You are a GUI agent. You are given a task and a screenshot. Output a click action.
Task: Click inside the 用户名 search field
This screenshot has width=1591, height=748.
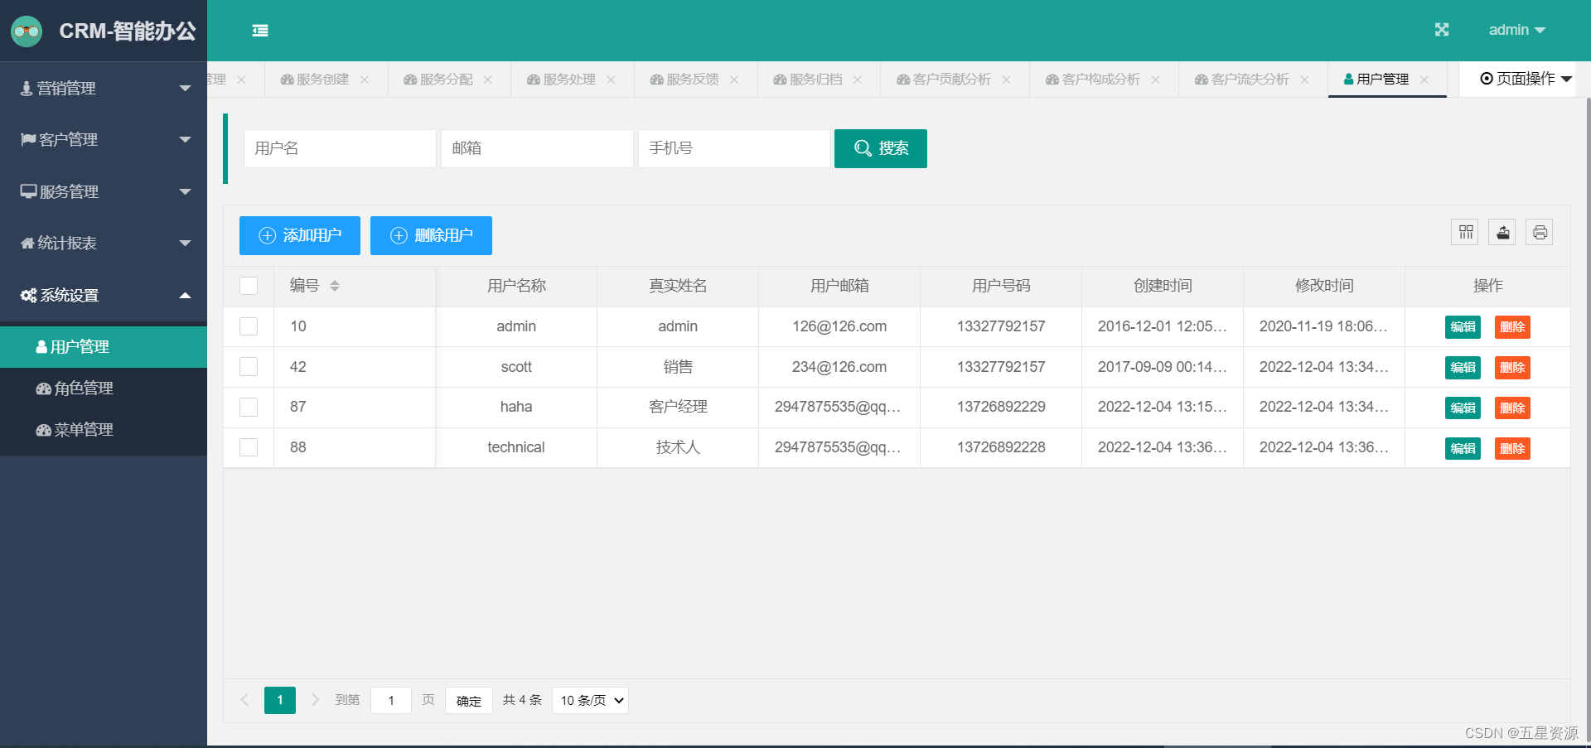point(339,148)
